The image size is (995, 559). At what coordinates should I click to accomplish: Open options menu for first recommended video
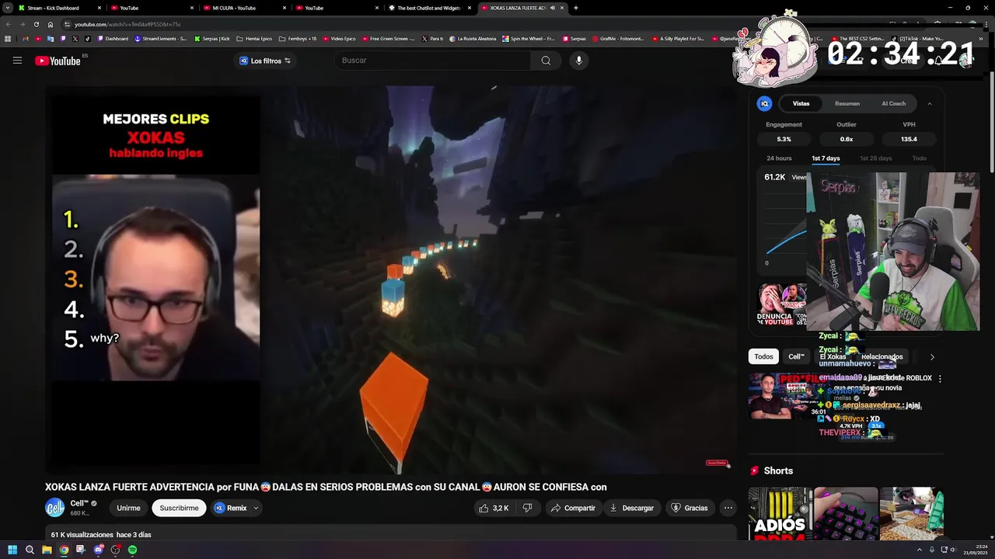(x=940, y=379)
